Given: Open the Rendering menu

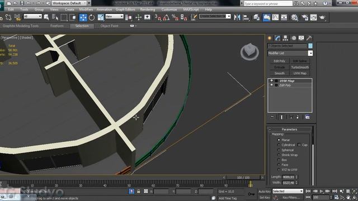Looking at the screenshot, I should coord(148,9).
